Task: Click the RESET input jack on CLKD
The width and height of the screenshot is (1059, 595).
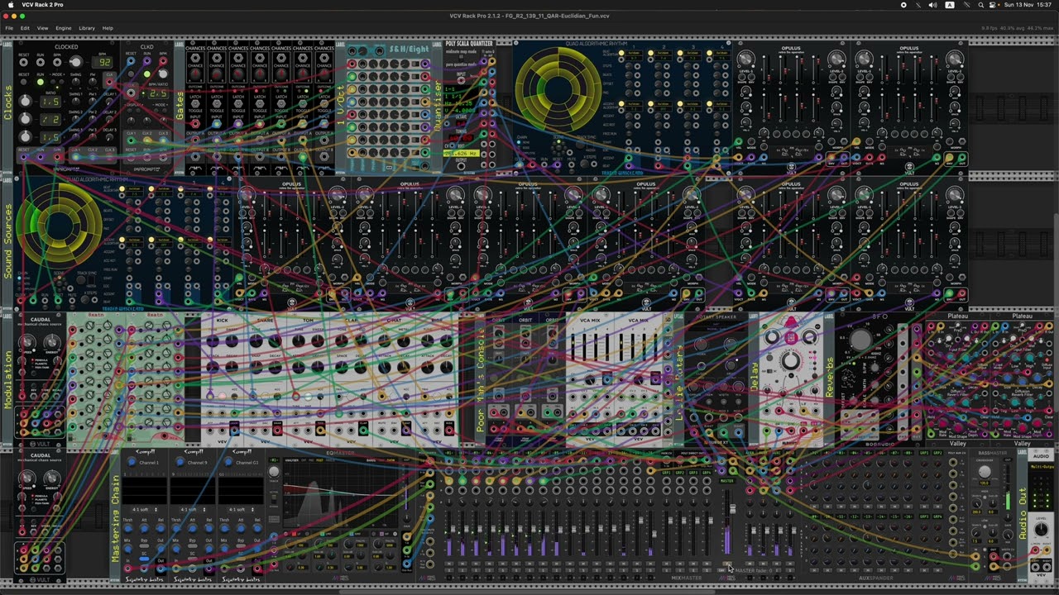Action: pos(130,62)
